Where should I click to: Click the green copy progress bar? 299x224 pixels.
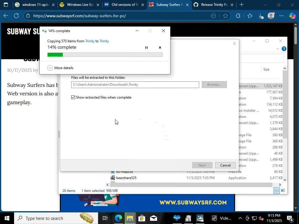105,55
